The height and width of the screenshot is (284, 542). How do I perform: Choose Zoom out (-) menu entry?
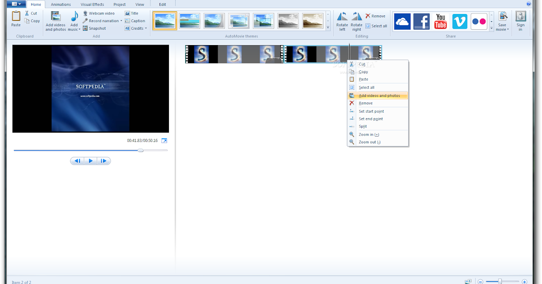378,142
